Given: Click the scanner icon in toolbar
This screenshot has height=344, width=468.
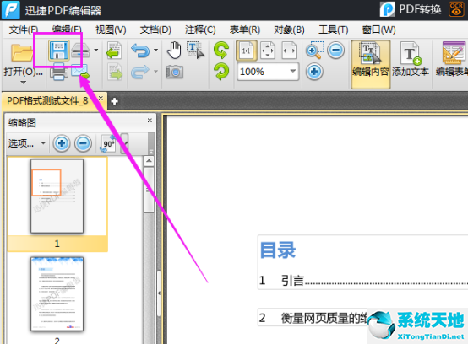Looking at the screenshot, I should tap(80, 51).
